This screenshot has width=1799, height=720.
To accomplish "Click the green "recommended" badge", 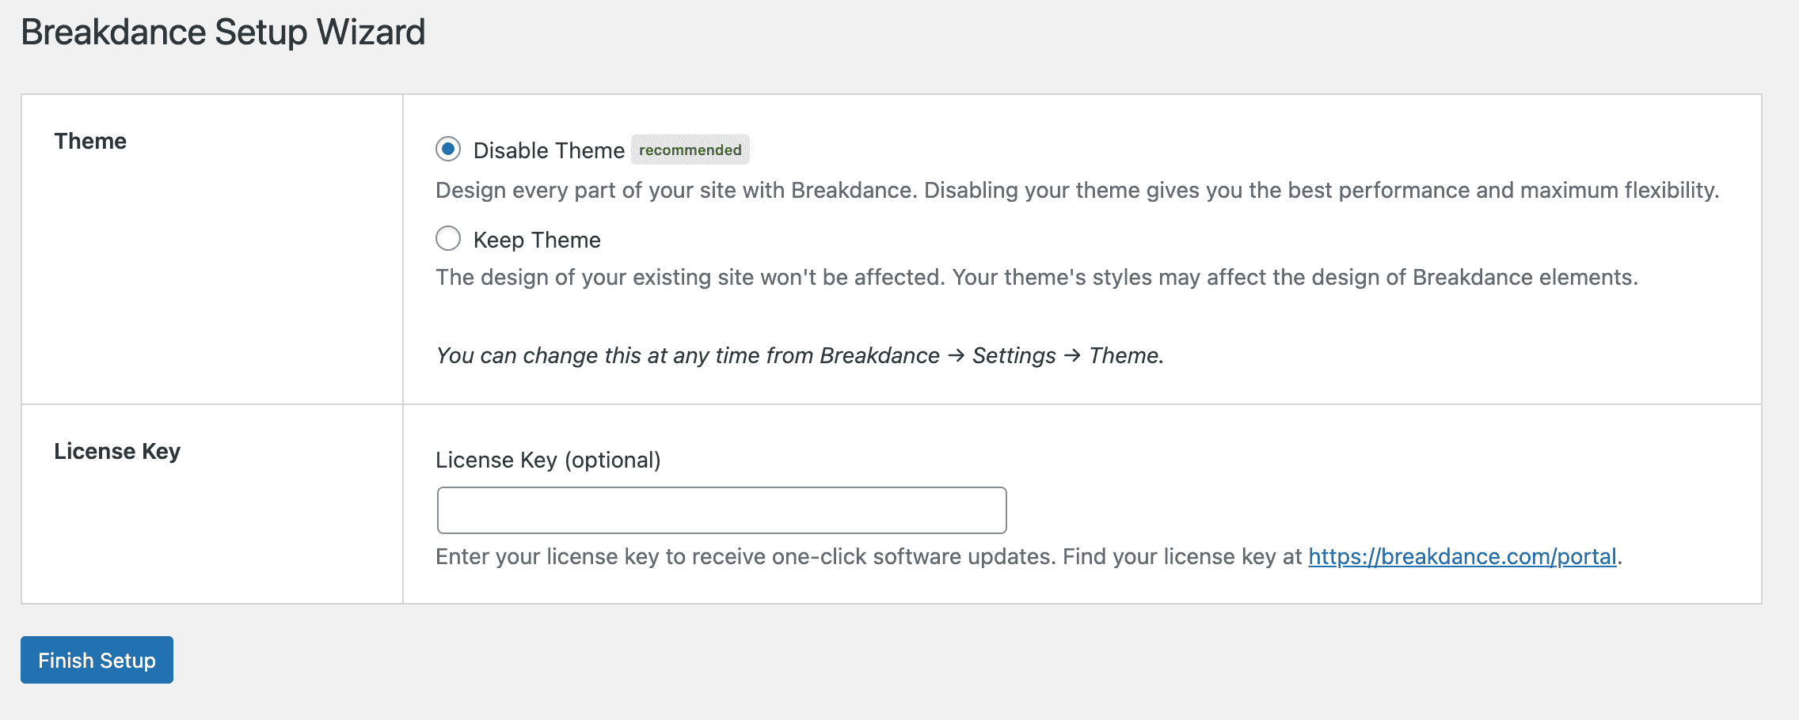I will [690, 150].
